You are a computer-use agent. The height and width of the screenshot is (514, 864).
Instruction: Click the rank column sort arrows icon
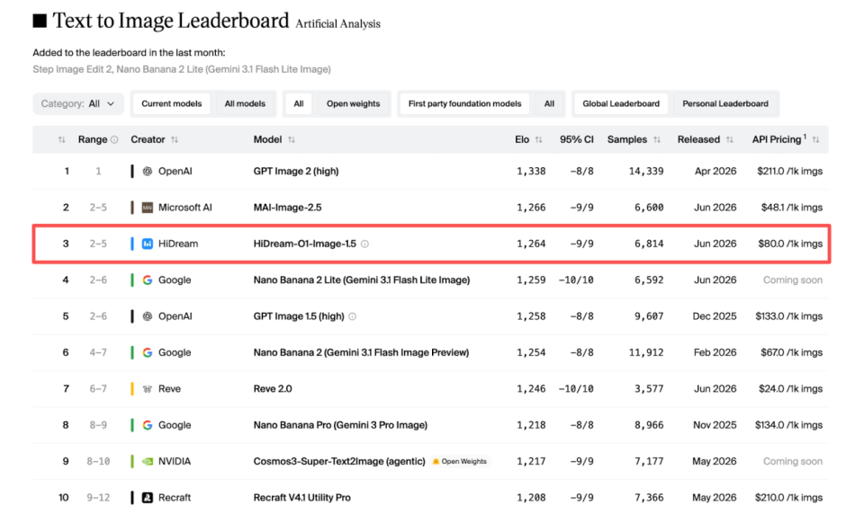(62, 140)
